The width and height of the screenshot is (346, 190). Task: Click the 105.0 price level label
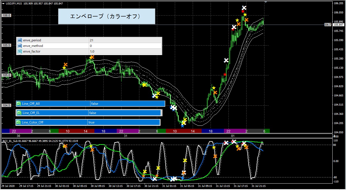coord(6,75)
